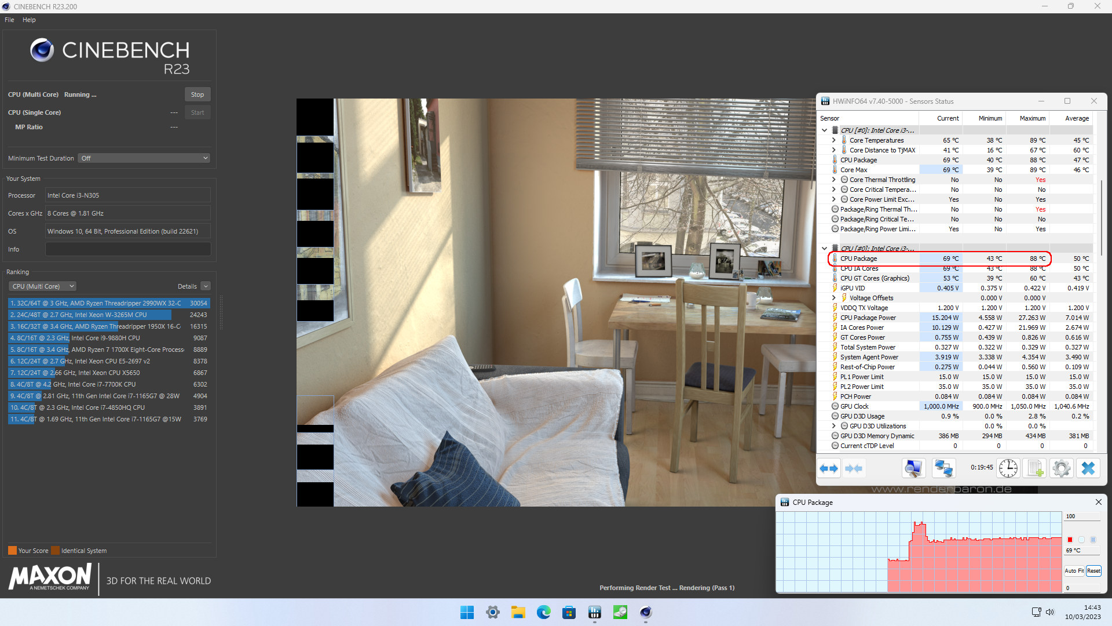Click the Cinebench R23 sphere logo
The height and width of the screenshot is (626, 1112).
tap(42, 50)
